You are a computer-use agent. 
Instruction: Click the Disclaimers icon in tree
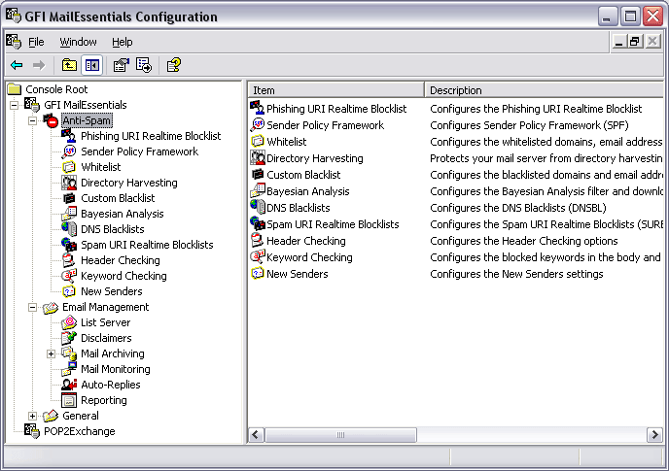click(69, 338)
